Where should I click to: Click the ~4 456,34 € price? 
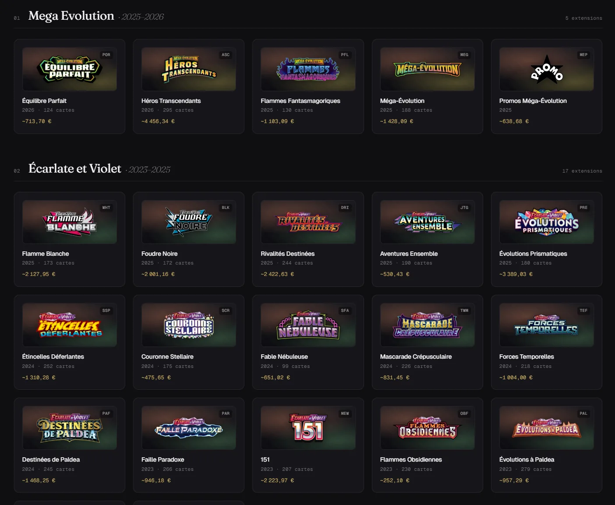pos(158,121)
